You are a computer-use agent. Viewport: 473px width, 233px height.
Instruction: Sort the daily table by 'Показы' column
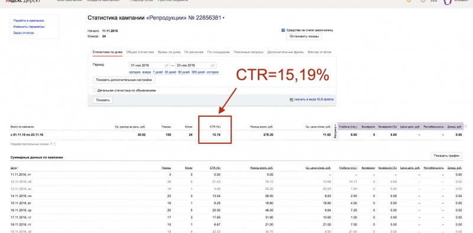point(167,168)
